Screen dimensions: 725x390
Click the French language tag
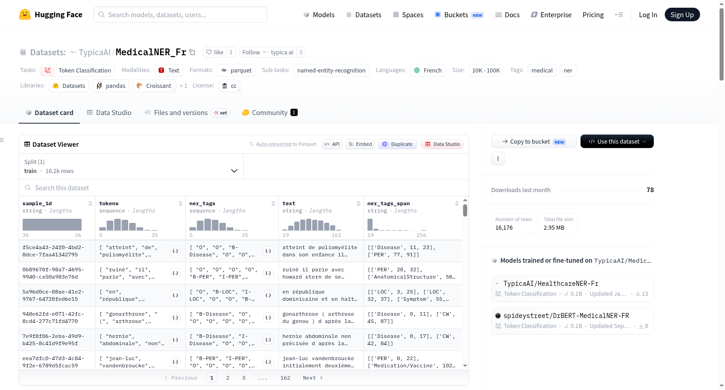tap(428, 70)
